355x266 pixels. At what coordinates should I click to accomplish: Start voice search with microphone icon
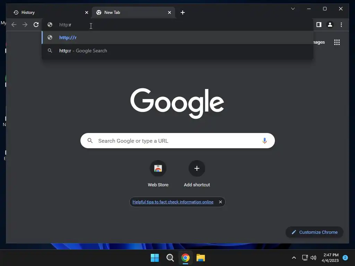tap(265, 141)
